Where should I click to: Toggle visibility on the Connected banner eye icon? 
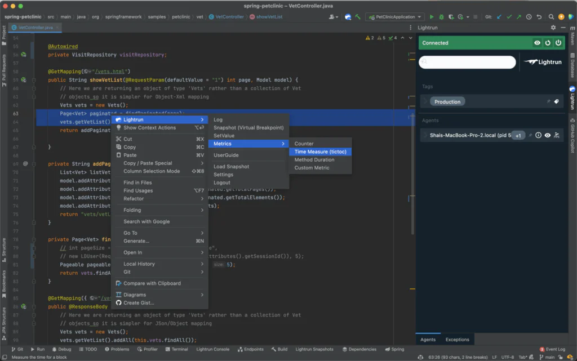(538, 42)
